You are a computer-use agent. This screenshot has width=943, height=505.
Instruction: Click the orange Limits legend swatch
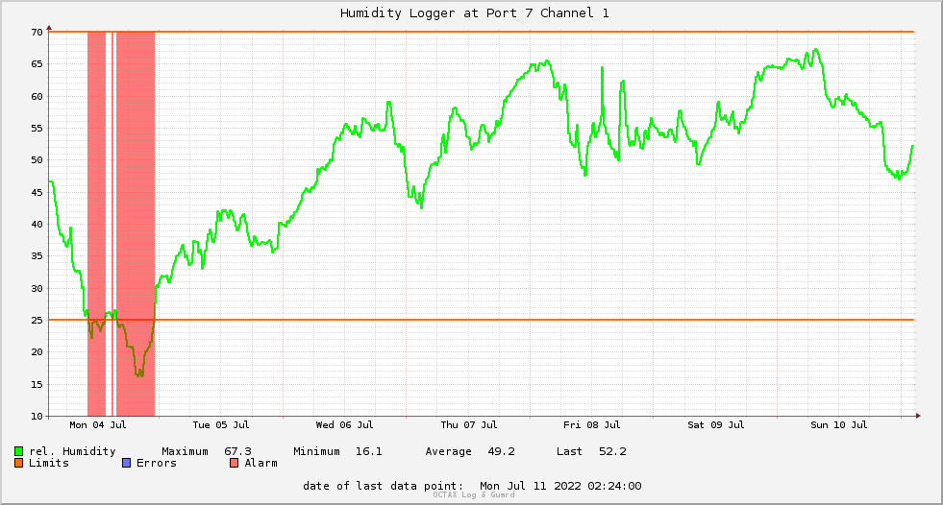click(x=18, y=463)
